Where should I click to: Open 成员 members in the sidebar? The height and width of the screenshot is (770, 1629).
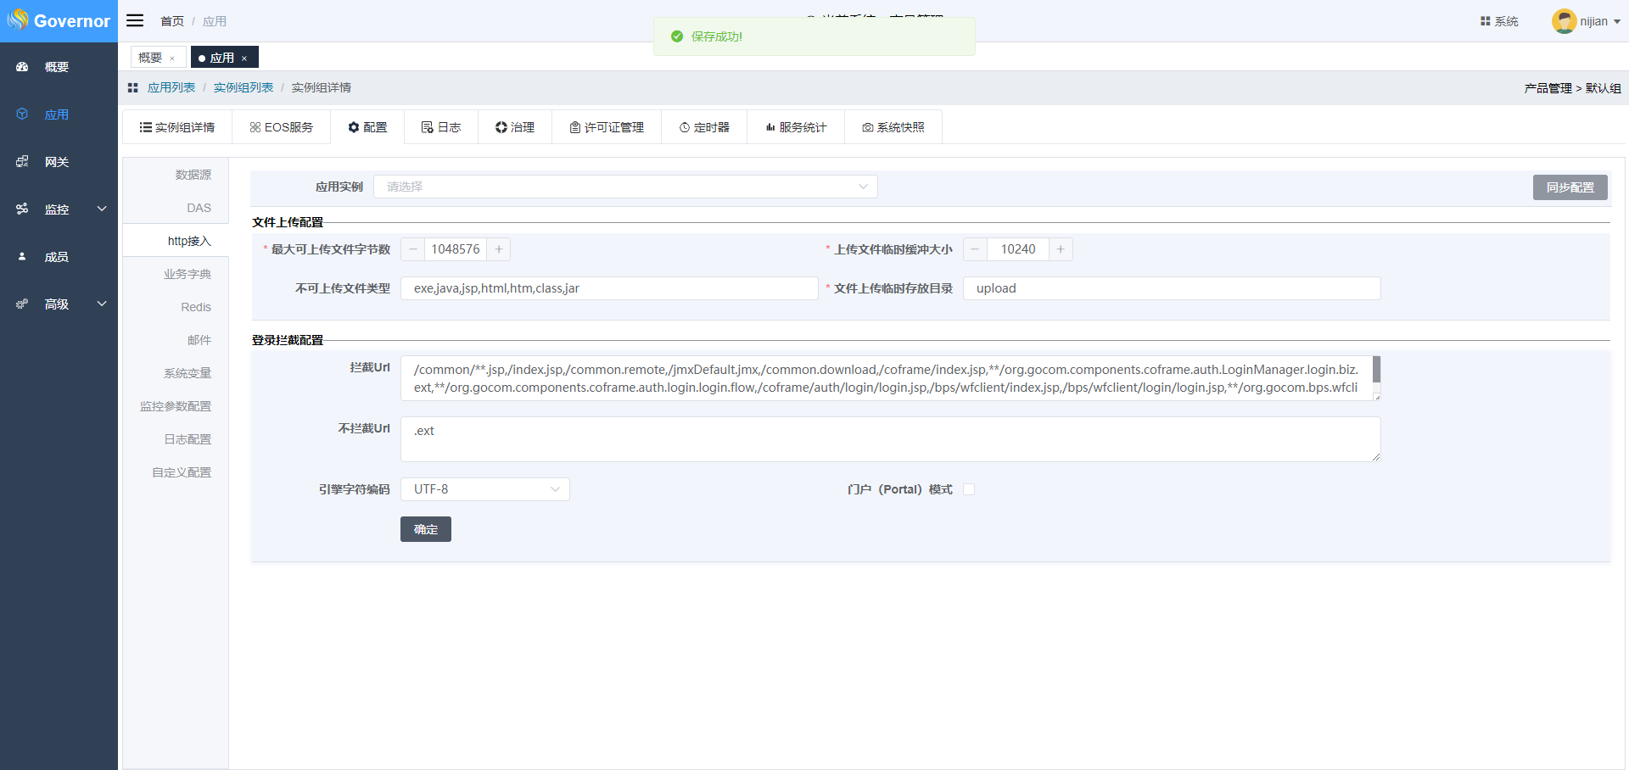pos(57,257)
